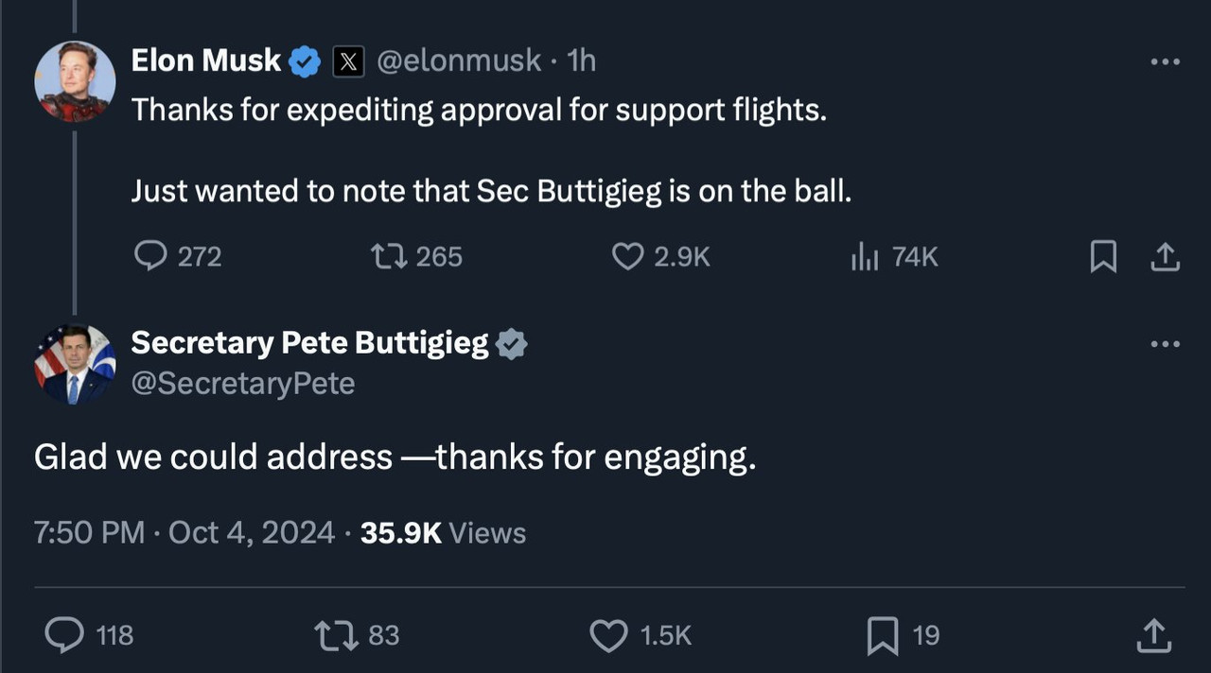The image size is (1211, 673).
Task: Repost Elon Musk's tweet
Action: pyautogui.click(x=386, y=256)
